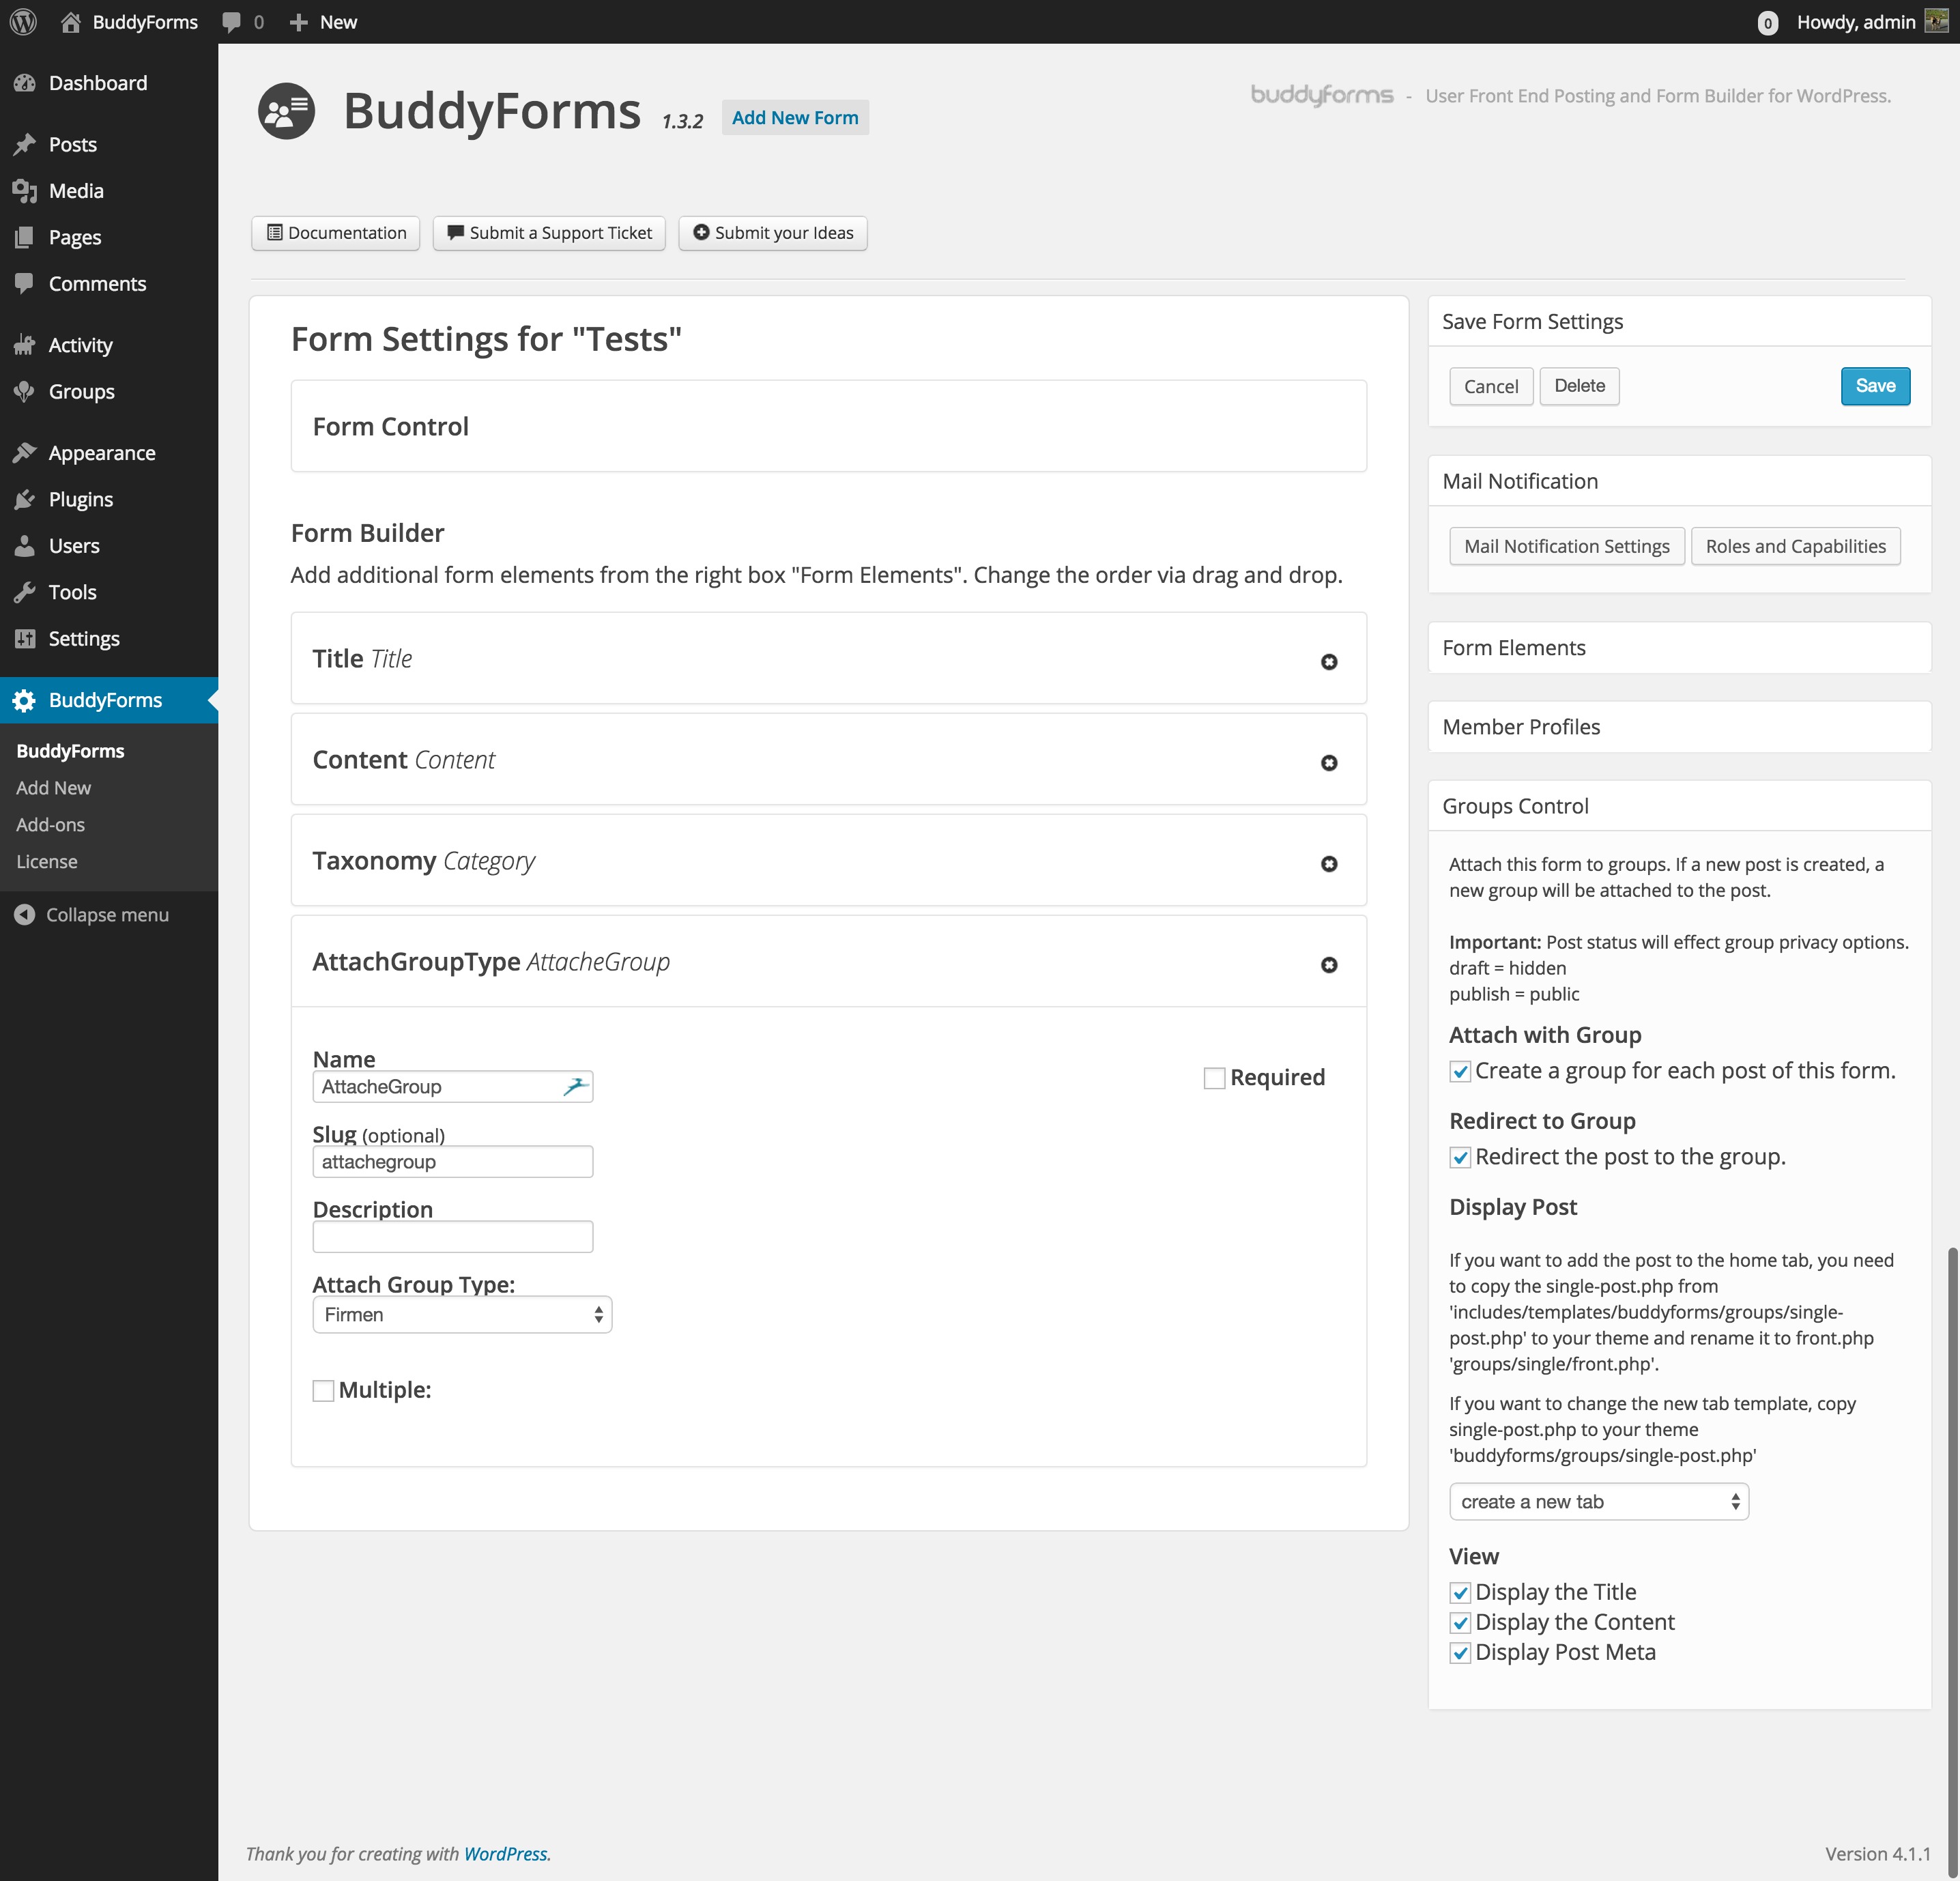Viewport: 1960px width, 1881px height.
Task: Open Mail Notification Settings
Action: point(1566,546)
